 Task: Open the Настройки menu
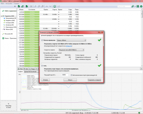(9, 3)
